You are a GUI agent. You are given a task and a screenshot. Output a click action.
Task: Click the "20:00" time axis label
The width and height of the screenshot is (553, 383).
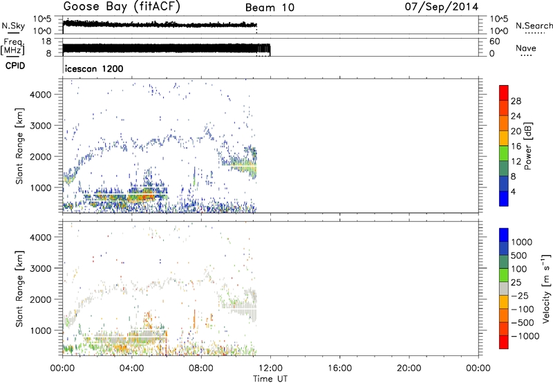tap(409, 368)
